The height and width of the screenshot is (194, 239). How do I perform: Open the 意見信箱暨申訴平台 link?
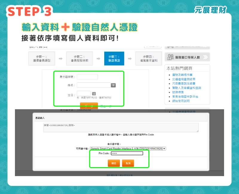pos(185,96)
